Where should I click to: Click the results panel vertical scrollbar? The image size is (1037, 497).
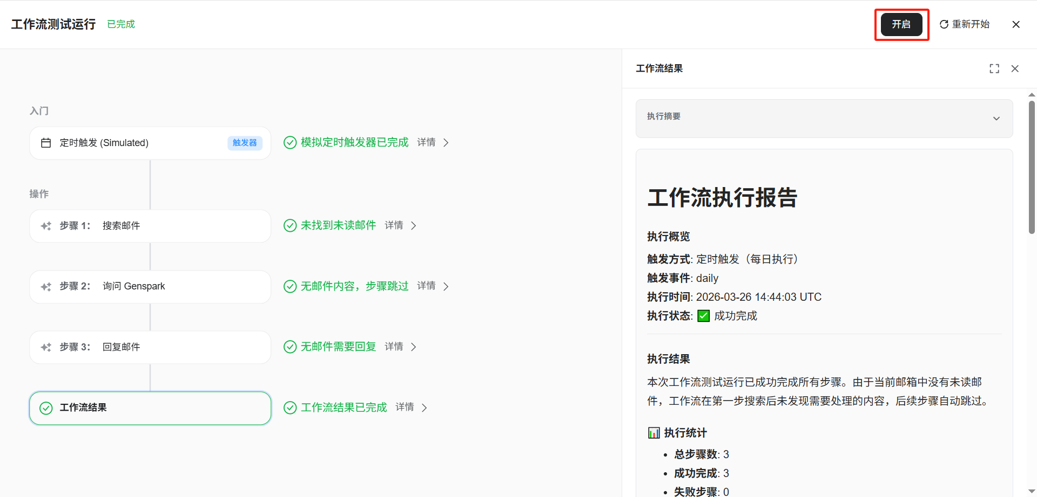1032,167
